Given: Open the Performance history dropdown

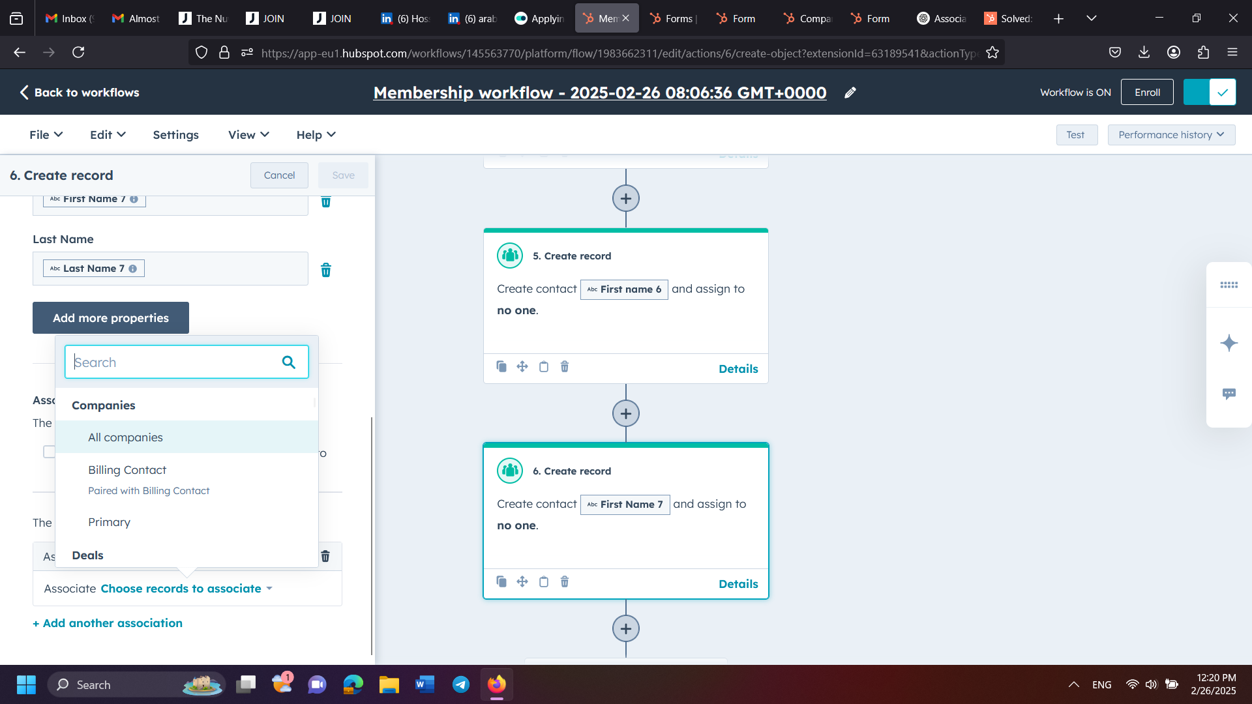Looking at the screenshot, I should click(x=1171, y=135).
